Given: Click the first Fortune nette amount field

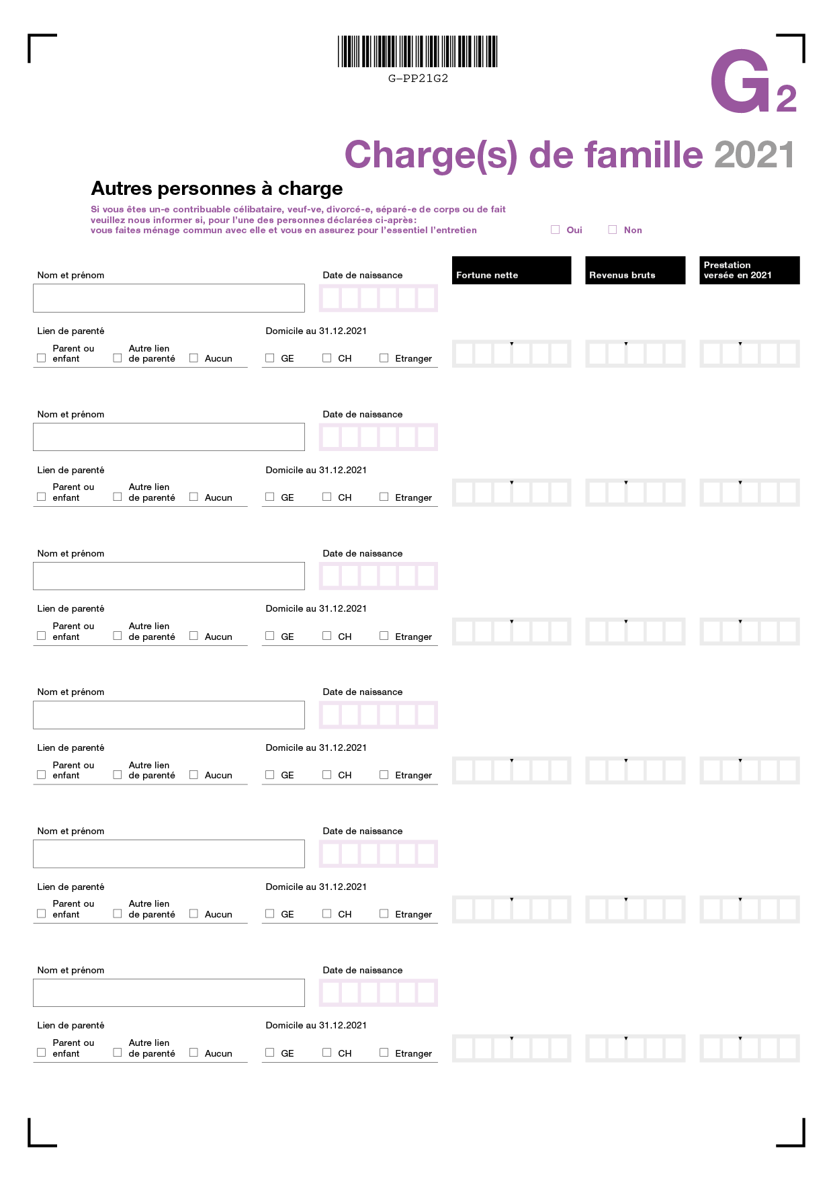Looking at the screenshot, I should pyautogui.click(x=511, y=354).
